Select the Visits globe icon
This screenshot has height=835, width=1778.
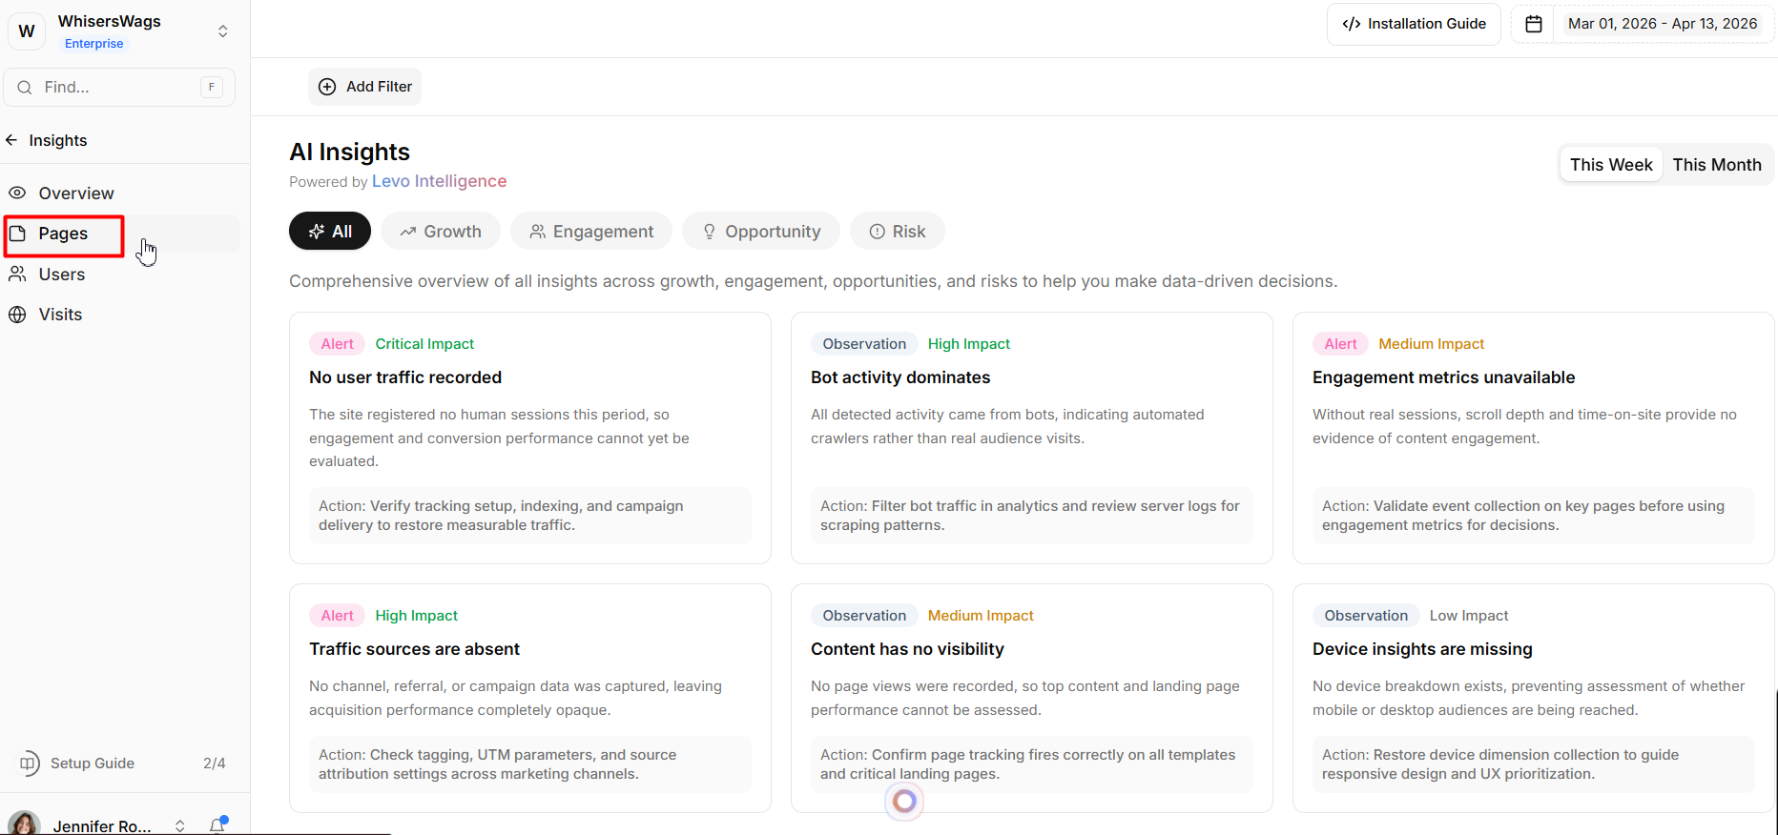(x=17, y=315)
